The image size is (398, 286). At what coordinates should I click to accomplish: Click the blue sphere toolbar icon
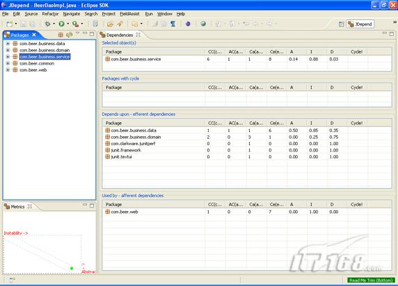[188, 24]
